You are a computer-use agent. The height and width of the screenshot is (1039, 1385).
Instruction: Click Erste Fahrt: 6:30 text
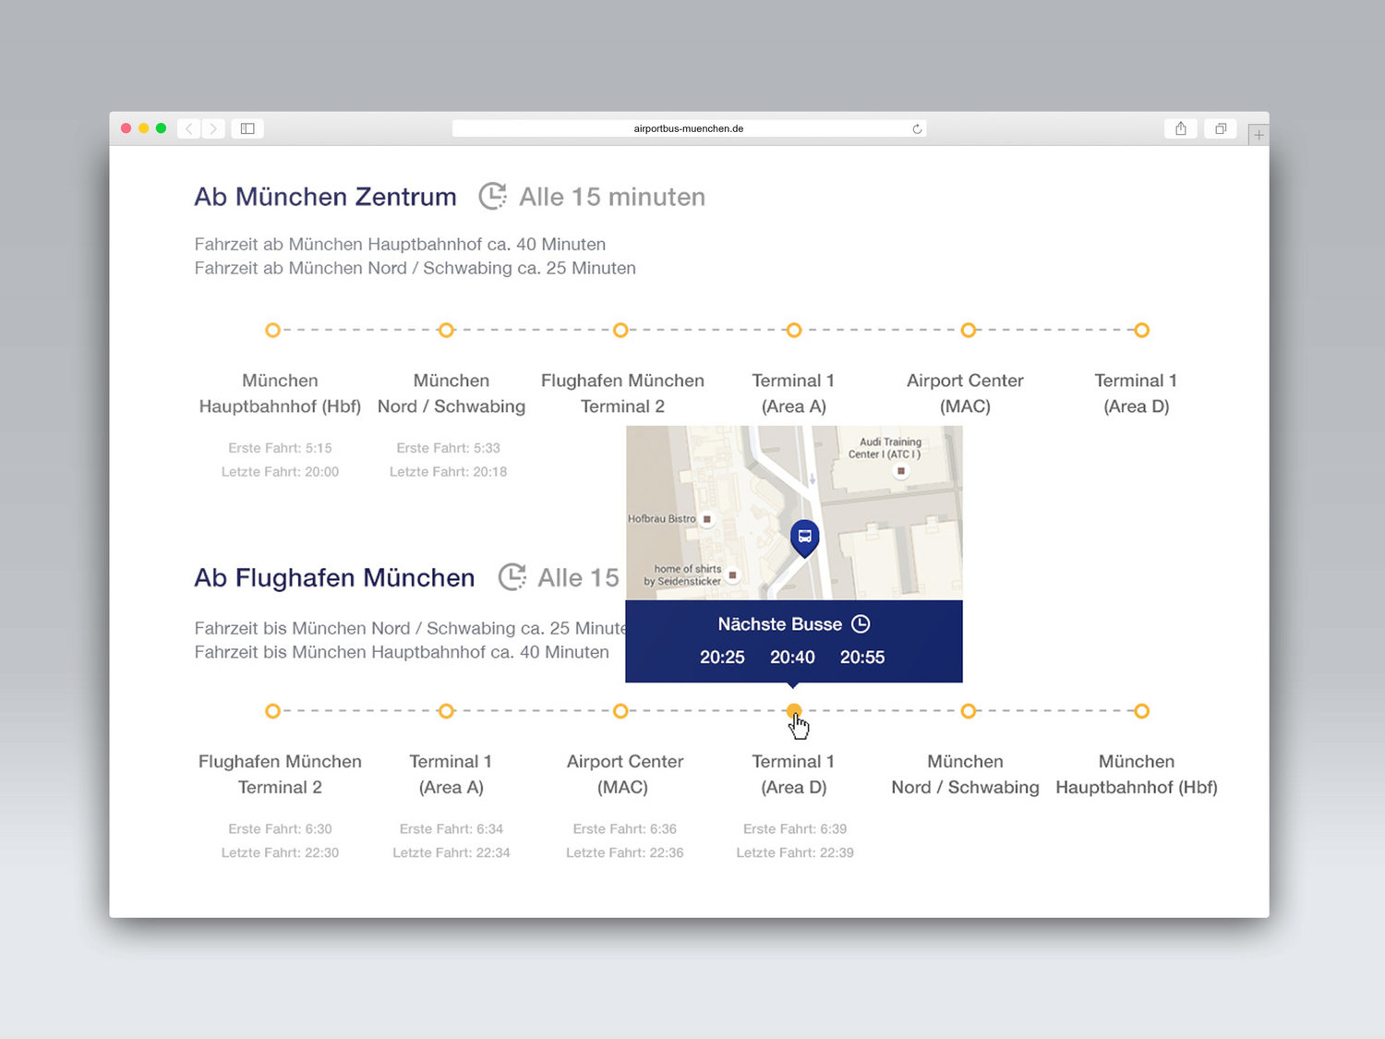click(280, 829)
